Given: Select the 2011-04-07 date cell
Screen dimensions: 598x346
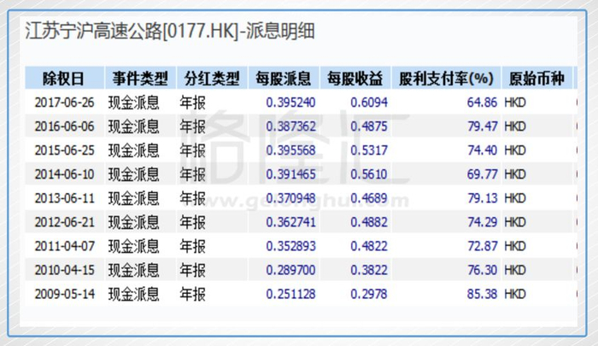Looking at the screenshot, I should [64, 246].
